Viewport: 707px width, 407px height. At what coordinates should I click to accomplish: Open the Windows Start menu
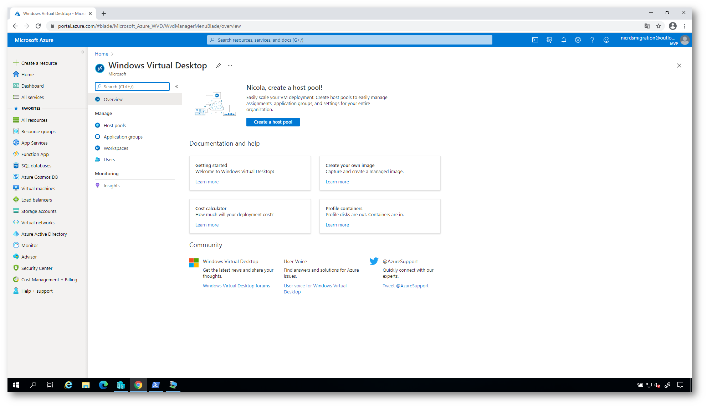[16, 385]
